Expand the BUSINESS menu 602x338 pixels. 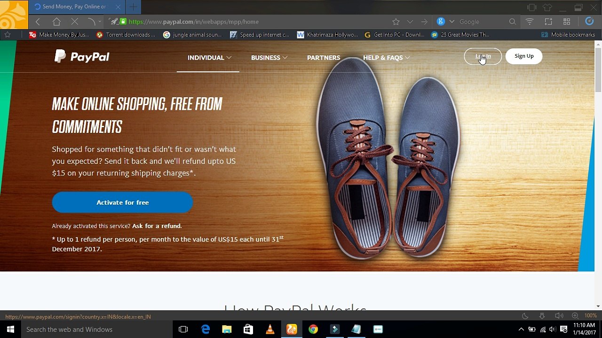(269, 58)
